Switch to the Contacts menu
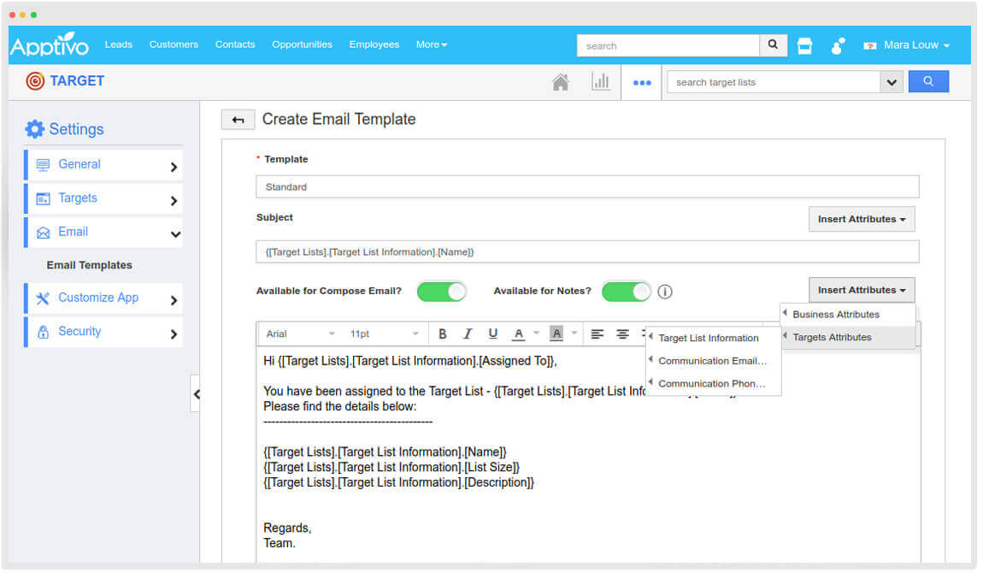The image size is (983, 573). pyautogui.click(x=234, y=44)
